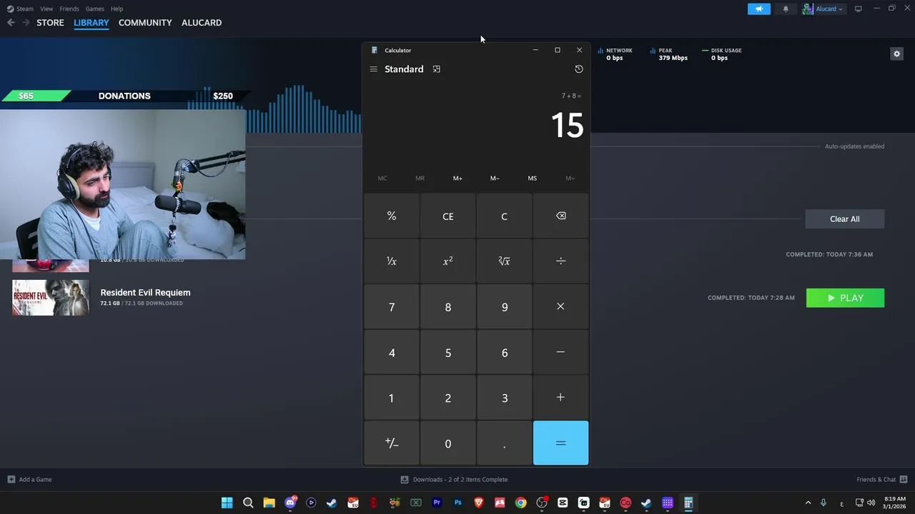Click the C clear button in Calculator

(504, 216)
